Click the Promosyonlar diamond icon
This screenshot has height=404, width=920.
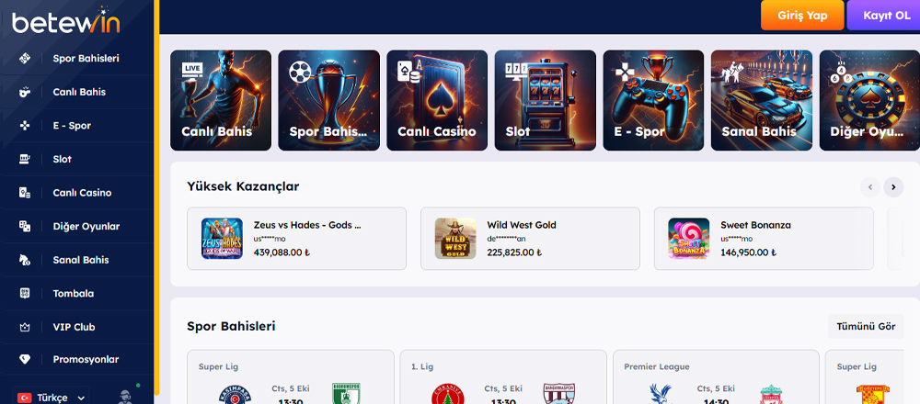(25, 360)
